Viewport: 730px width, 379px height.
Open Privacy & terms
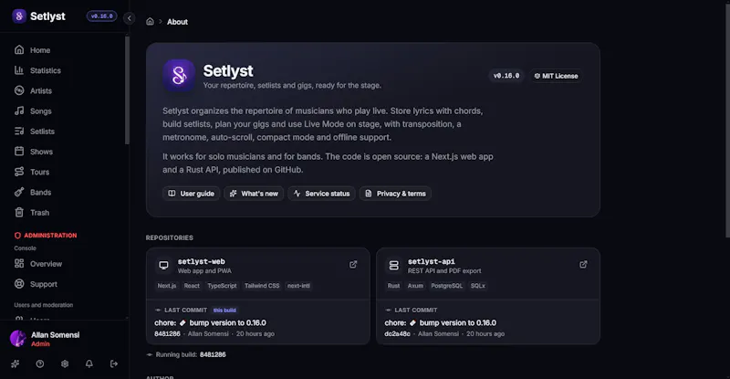point(395,194)
